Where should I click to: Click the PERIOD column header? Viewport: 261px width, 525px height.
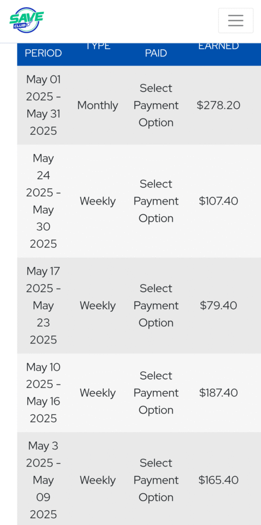(x=43, y=53)
